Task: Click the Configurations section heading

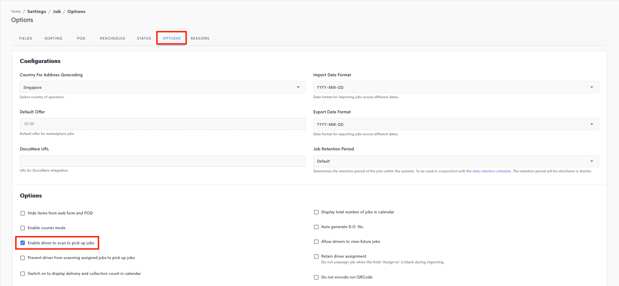Action: [x=40, y=61]
